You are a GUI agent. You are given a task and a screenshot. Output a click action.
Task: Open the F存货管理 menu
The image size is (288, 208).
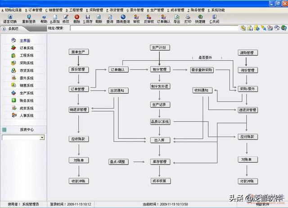click(x=115, y=10)
